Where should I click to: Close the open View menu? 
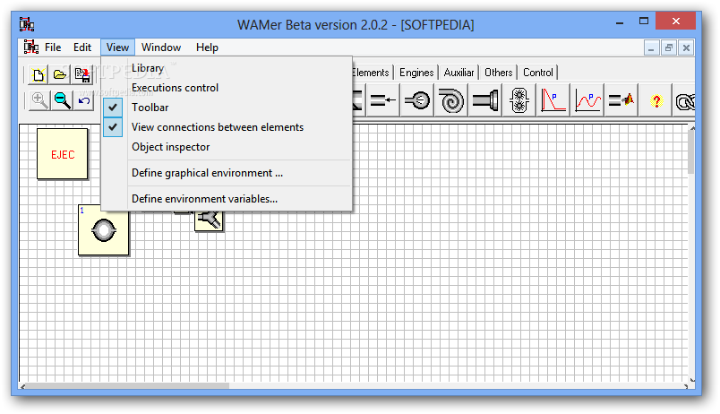click(117, 47)
